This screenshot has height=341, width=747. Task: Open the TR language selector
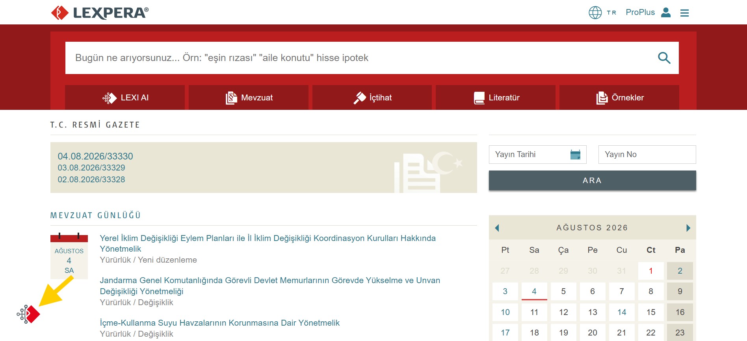coord(611,13)
